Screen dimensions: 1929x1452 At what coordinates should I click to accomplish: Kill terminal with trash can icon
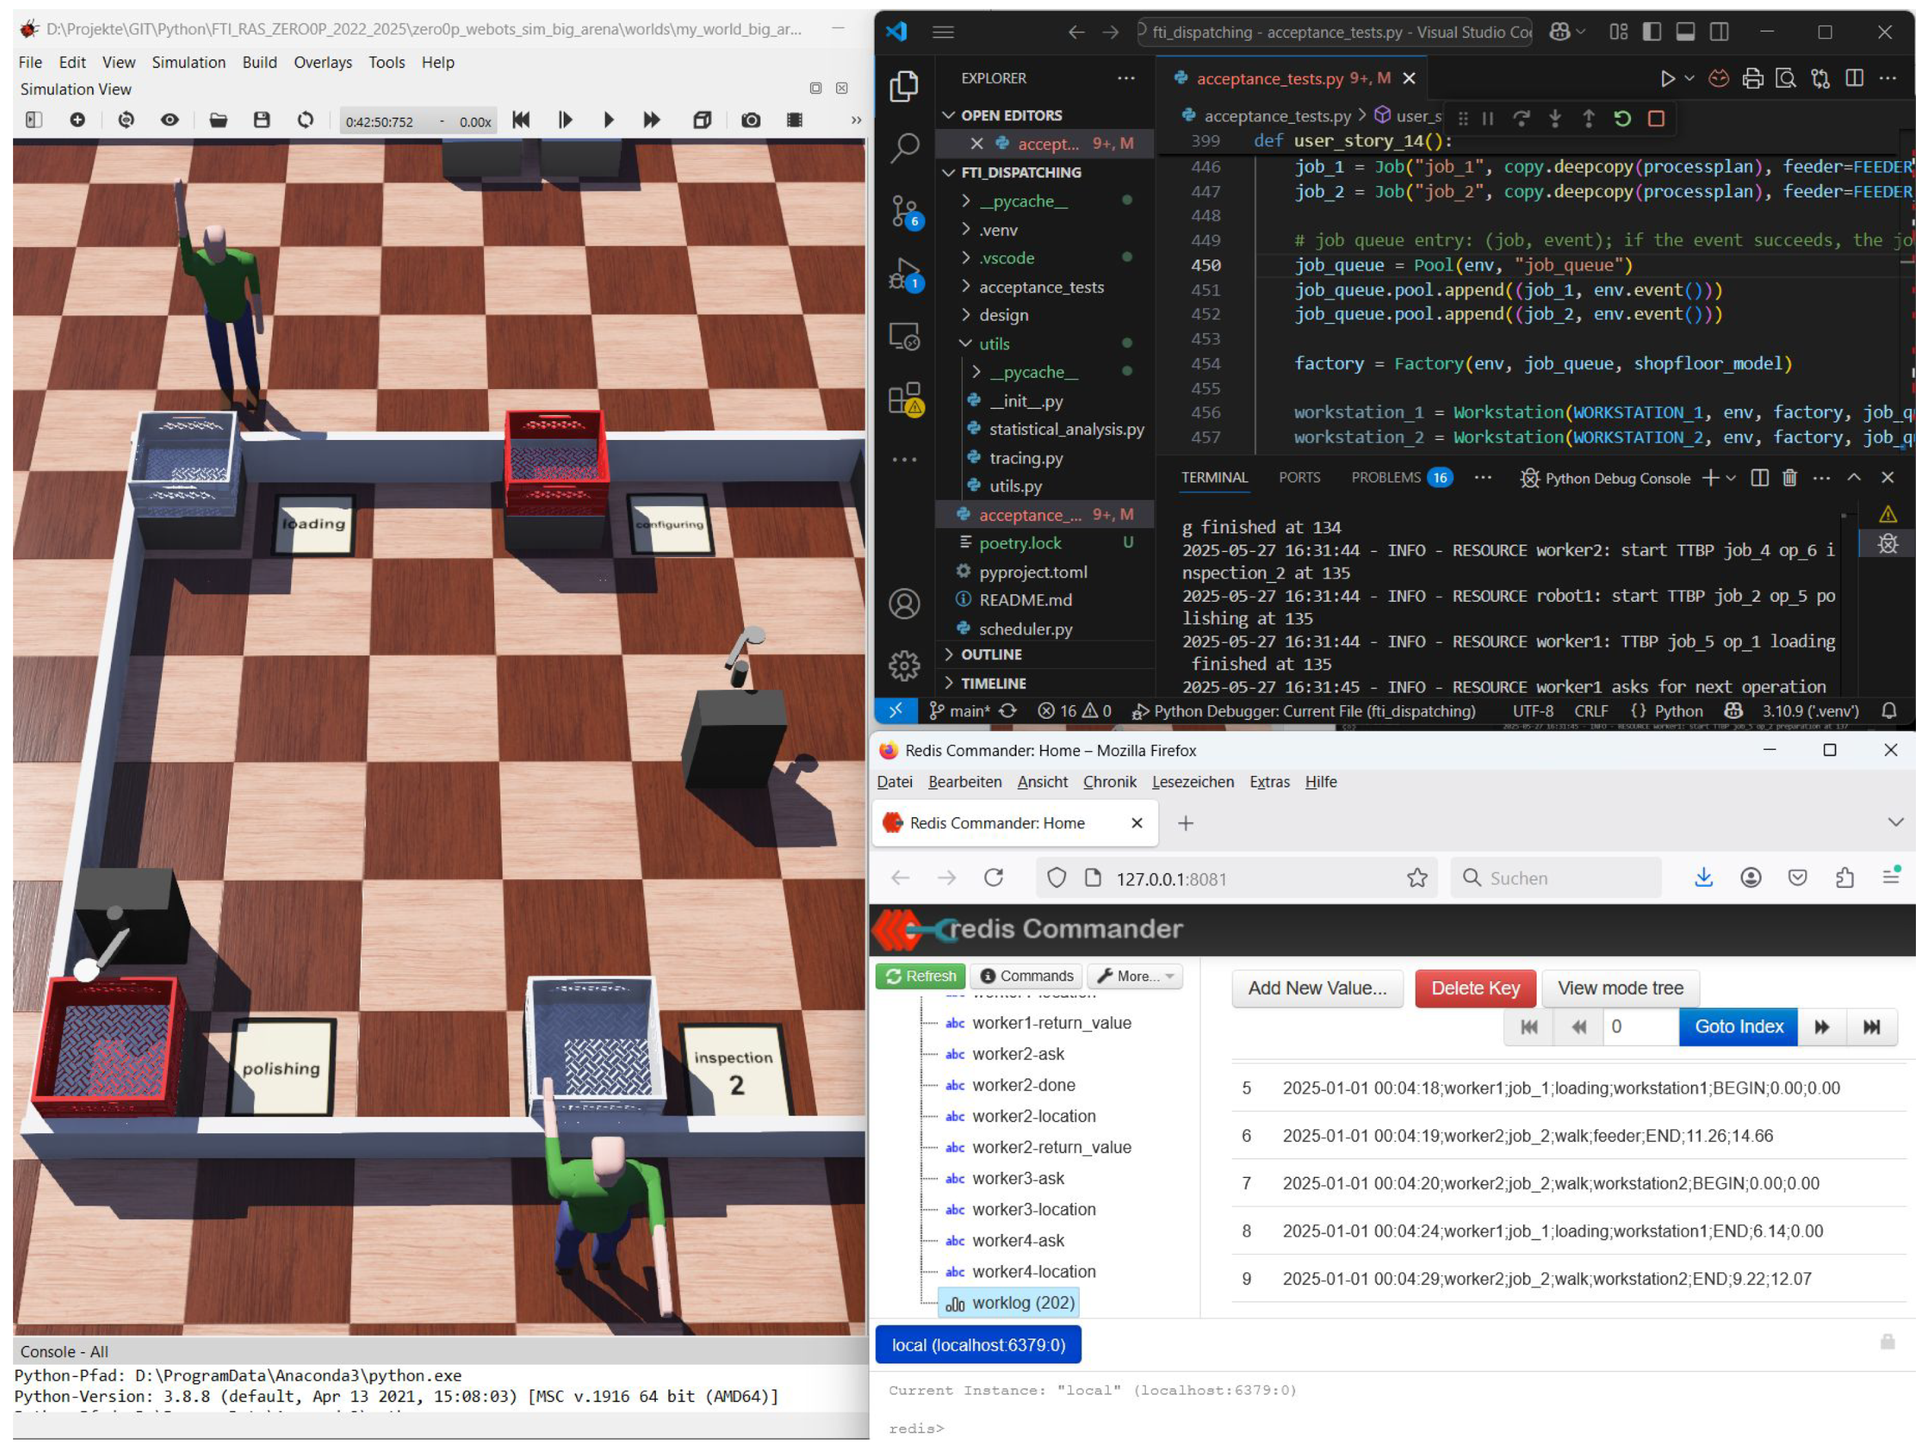click(x=1789, y=478)
